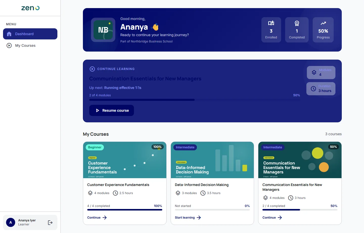This screenshot has width=364, height=233.
Task: Click the Duration clock icon in banner
Action: 313,89
